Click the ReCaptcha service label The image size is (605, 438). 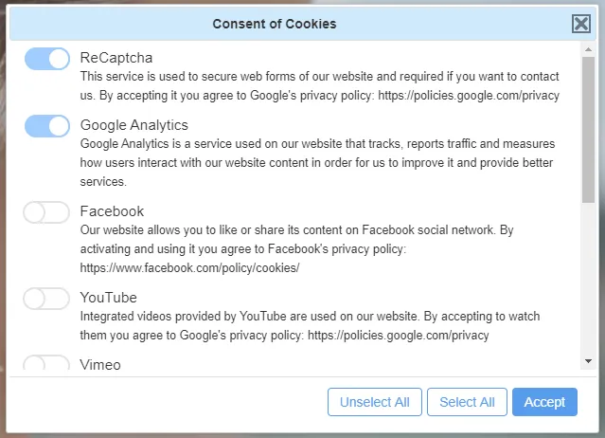[x=116, y=58]
